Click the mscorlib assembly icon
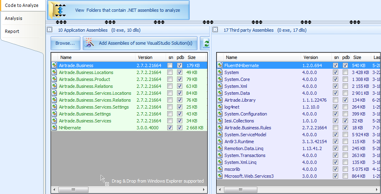 220,169
